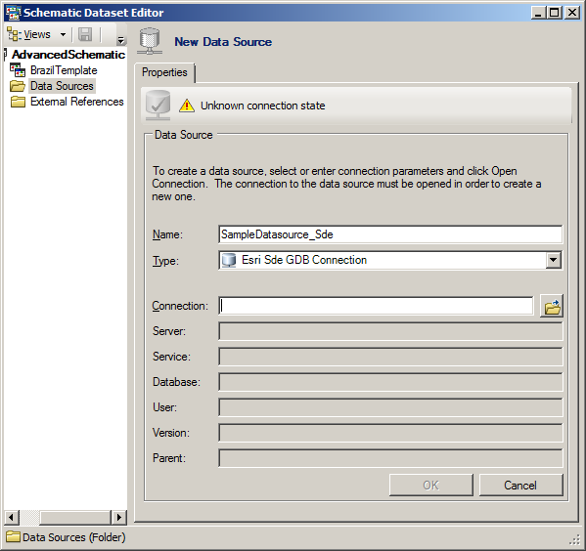Click the Parent field
Viewport: 586px width, 551px height.
click(390, 458)
